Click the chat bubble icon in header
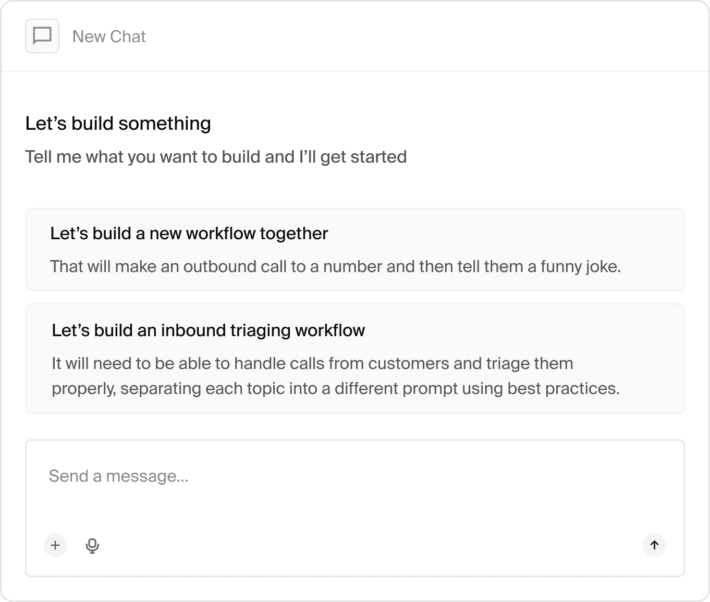This screenshot has height=602, width=710. (42, 36)
